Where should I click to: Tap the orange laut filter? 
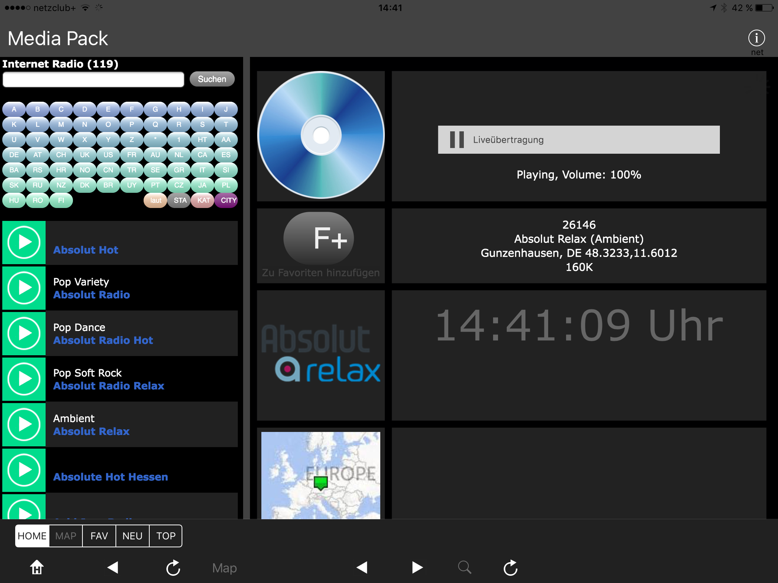click(156, 200)
